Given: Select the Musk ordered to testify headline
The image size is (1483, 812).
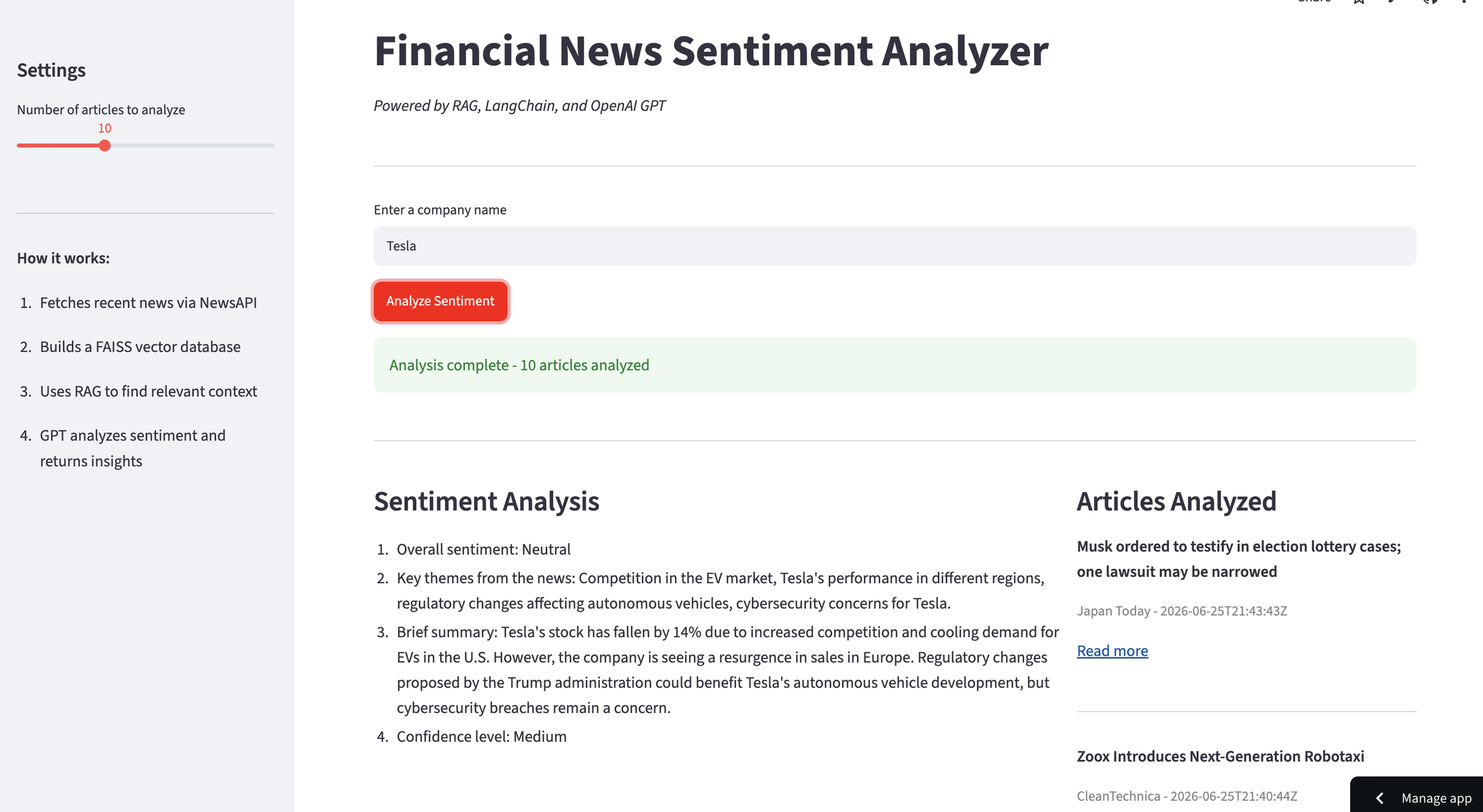Looking at the screenshot, I should 1239,559.
